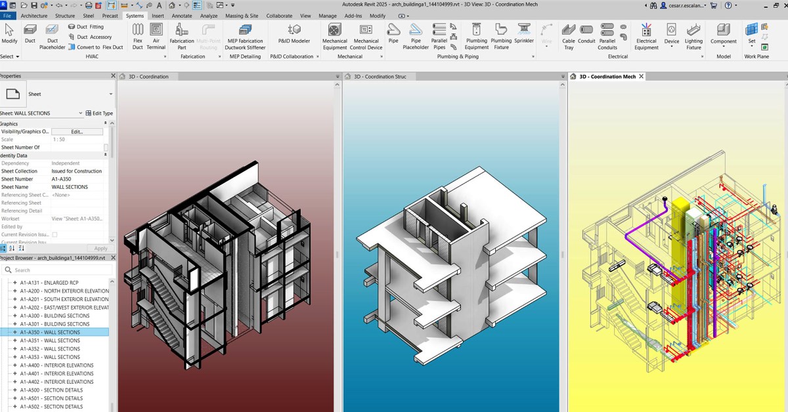Collapse the Identity Data properties group
Image resolution: width=788 pixels, height=412 pixels.
(105, 155)
